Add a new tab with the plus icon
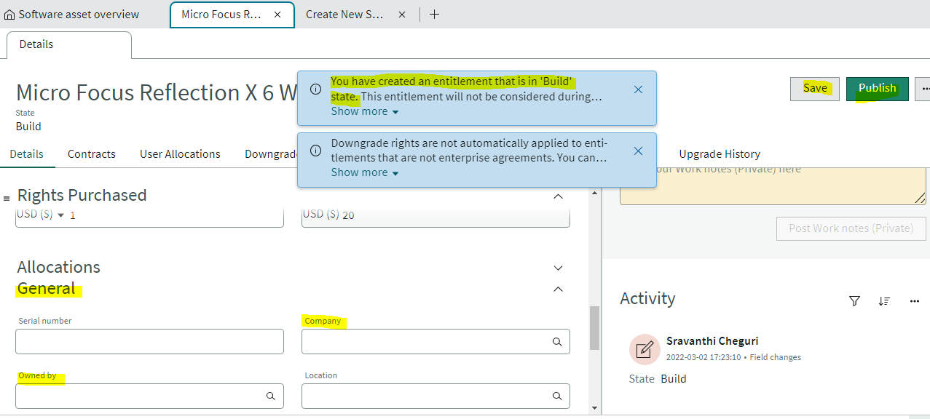Screen dimensions: 930x419 (434, 15)
